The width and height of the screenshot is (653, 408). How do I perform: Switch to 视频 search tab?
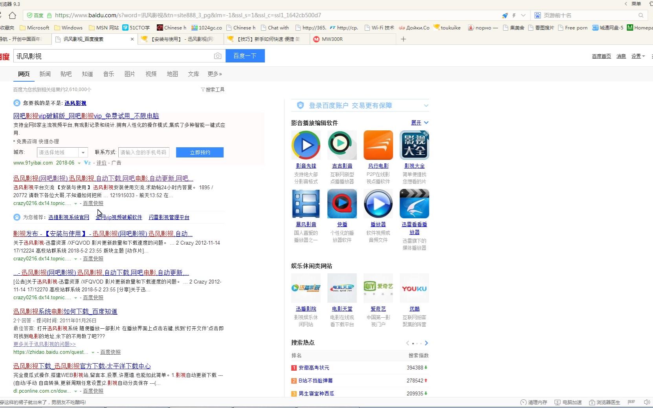pos(151,74)
